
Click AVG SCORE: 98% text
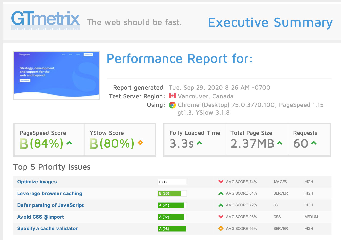coord(241,217)
